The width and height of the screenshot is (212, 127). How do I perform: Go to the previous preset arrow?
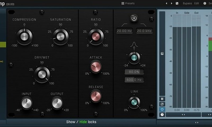pos(166,3)
